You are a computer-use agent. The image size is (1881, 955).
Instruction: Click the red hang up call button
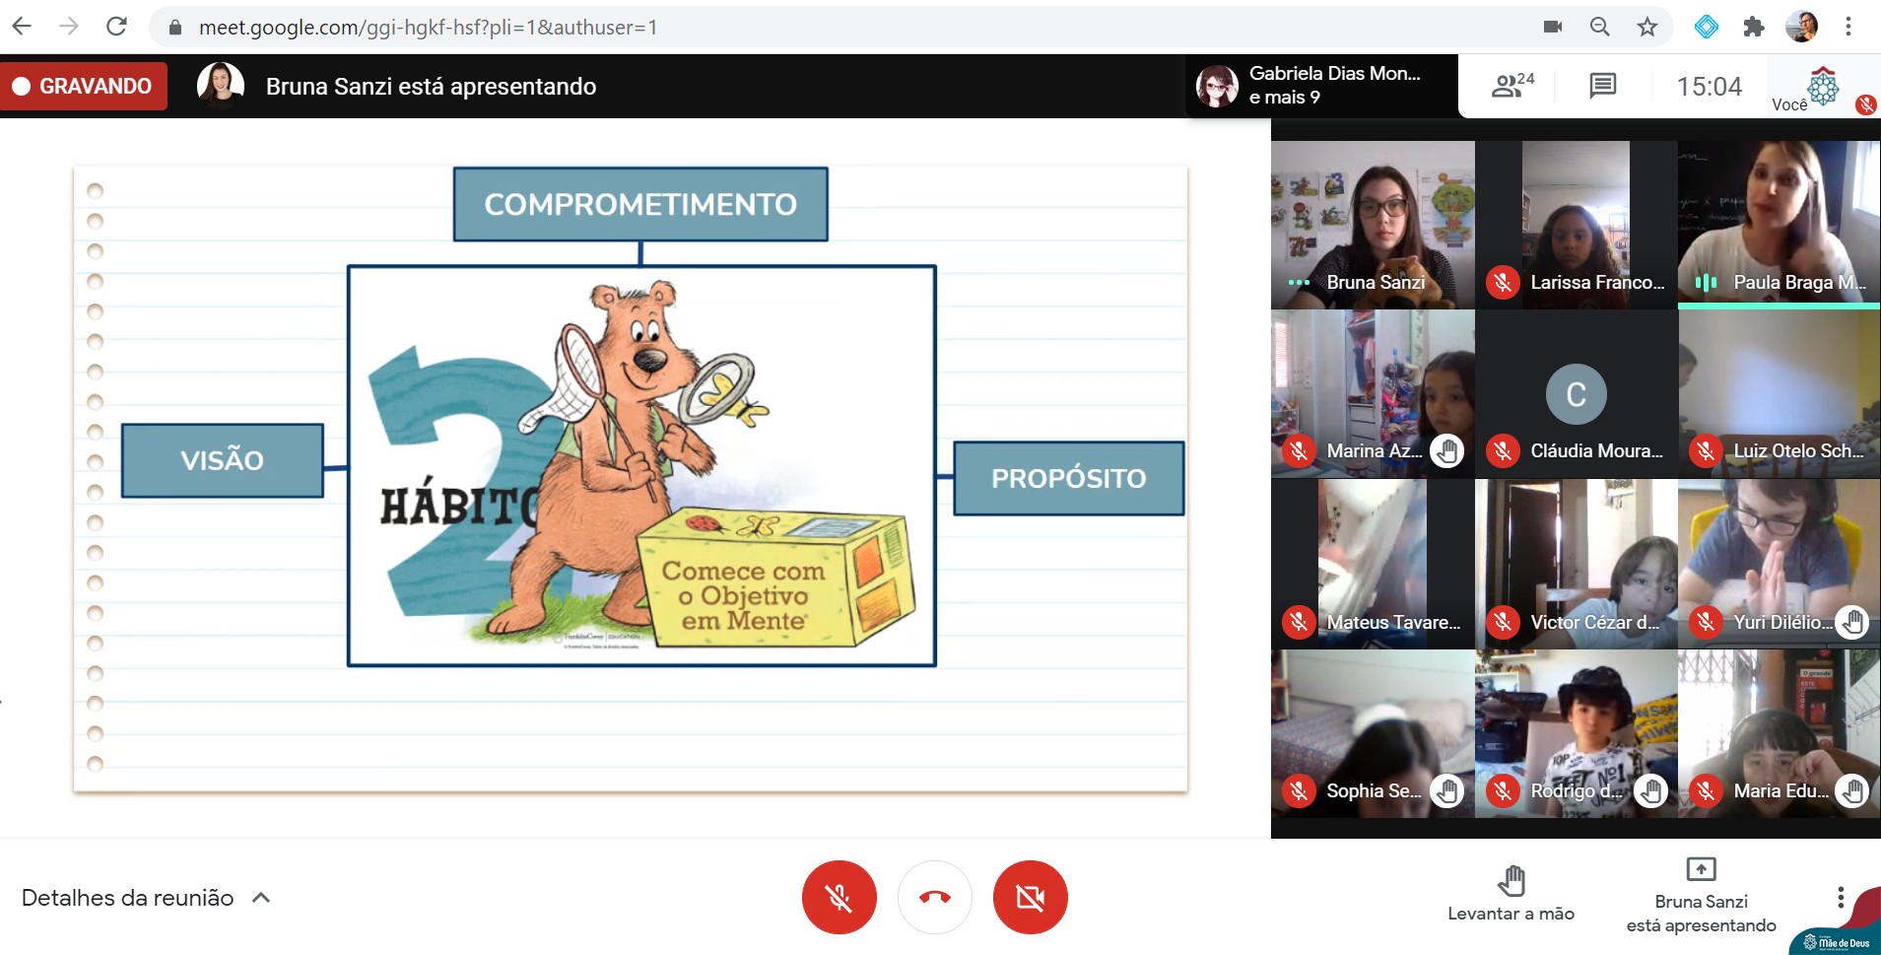point(934,897)
